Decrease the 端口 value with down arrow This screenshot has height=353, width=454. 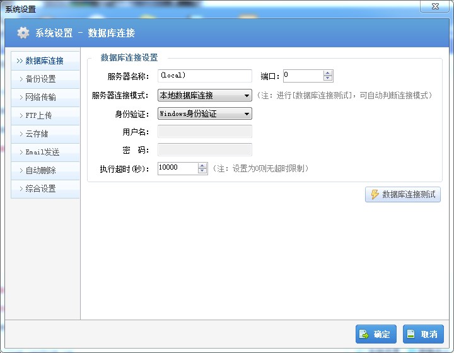(x=328, y=79)
